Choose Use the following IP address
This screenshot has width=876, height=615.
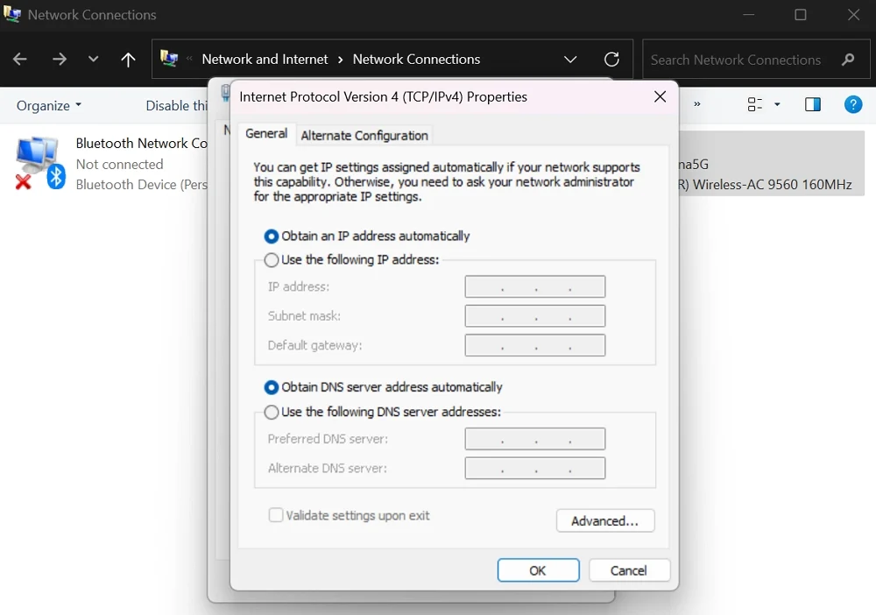pyautogui.click(x=272, y=260)
